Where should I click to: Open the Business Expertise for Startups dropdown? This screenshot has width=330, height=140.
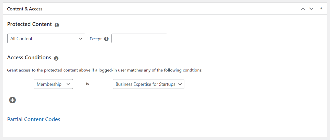(x=148, y=84)
